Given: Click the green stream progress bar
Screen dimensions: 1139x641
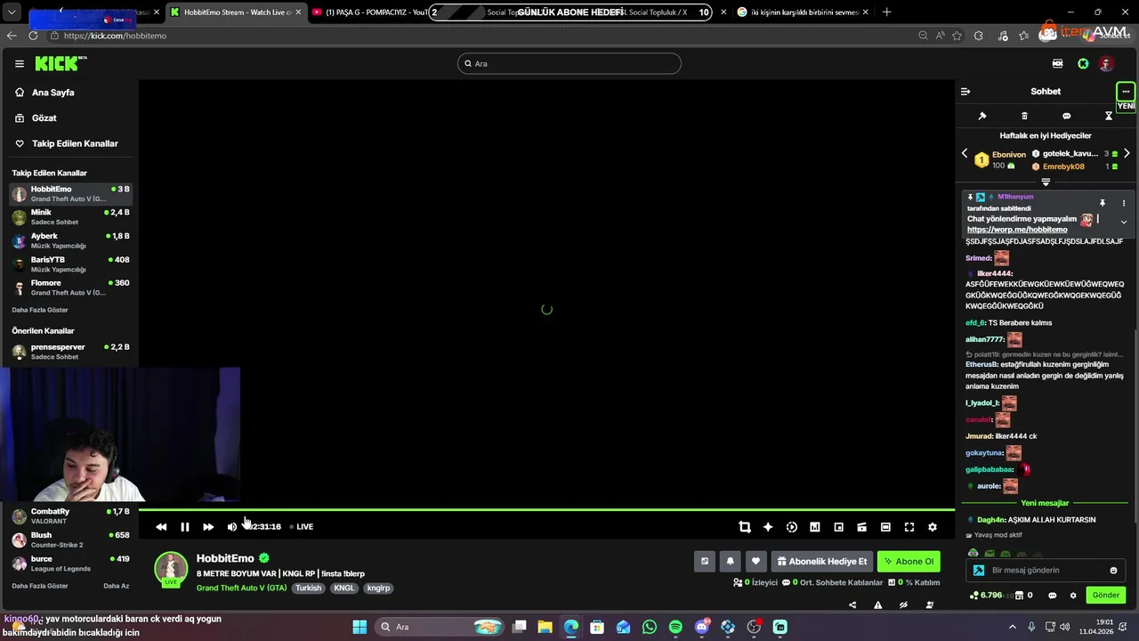Looking at the screenshot, I should (x=546, y=510).
